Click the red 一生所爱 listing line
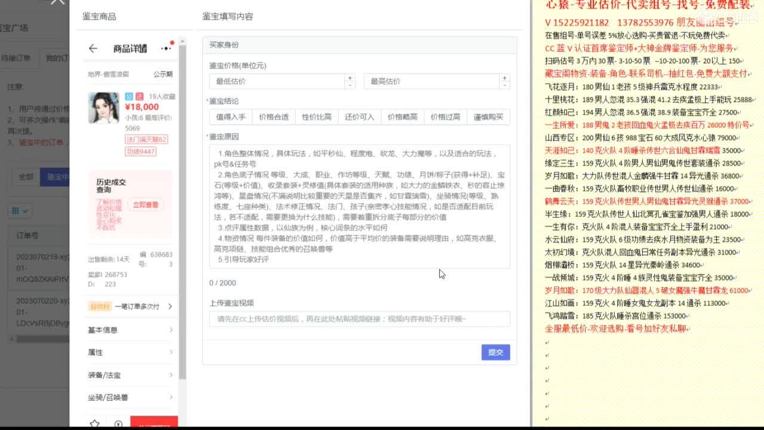Screen dimensions: 764x430 [649, 125]
